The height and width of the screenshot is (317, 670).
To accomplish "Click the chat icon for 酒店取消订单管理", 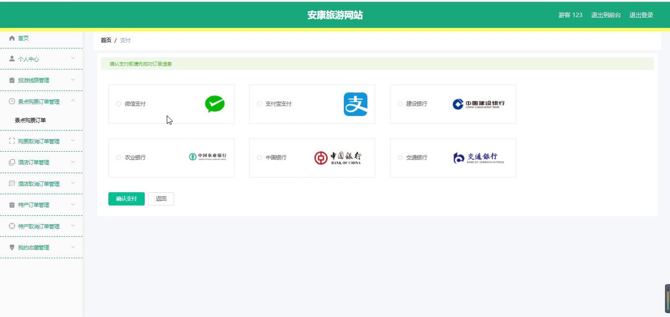I will tap(12, 183).
